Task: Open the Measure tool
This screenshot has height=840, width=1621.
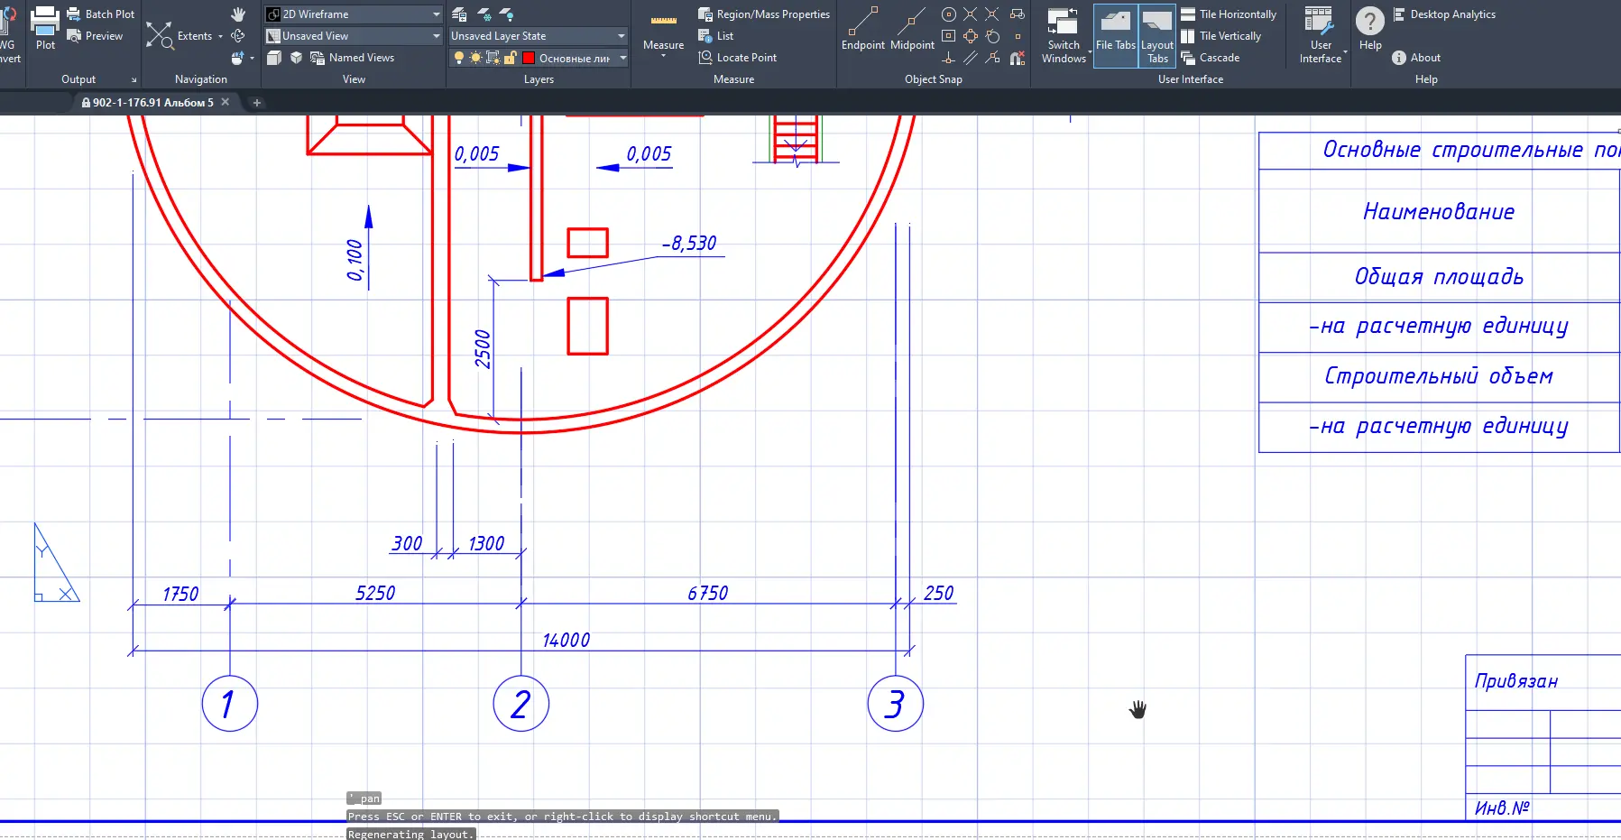Action: coord(663,22)
